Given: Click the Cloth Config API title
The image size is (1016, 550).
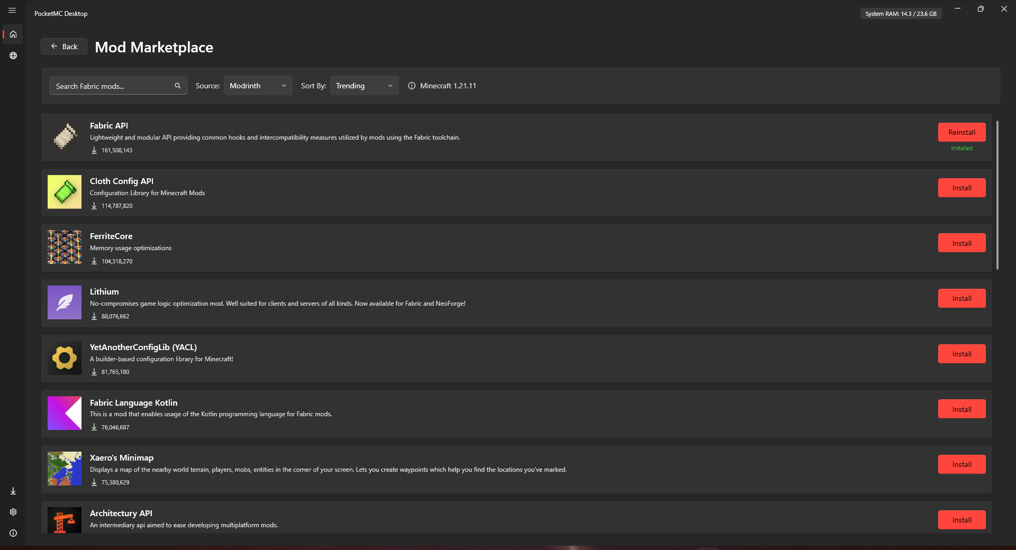Looking at the screenshot, I should coord(122,181).
